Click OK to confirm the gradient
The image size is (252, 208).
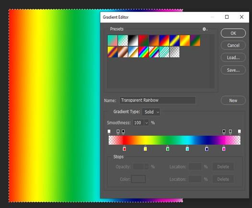click(233, 33)
